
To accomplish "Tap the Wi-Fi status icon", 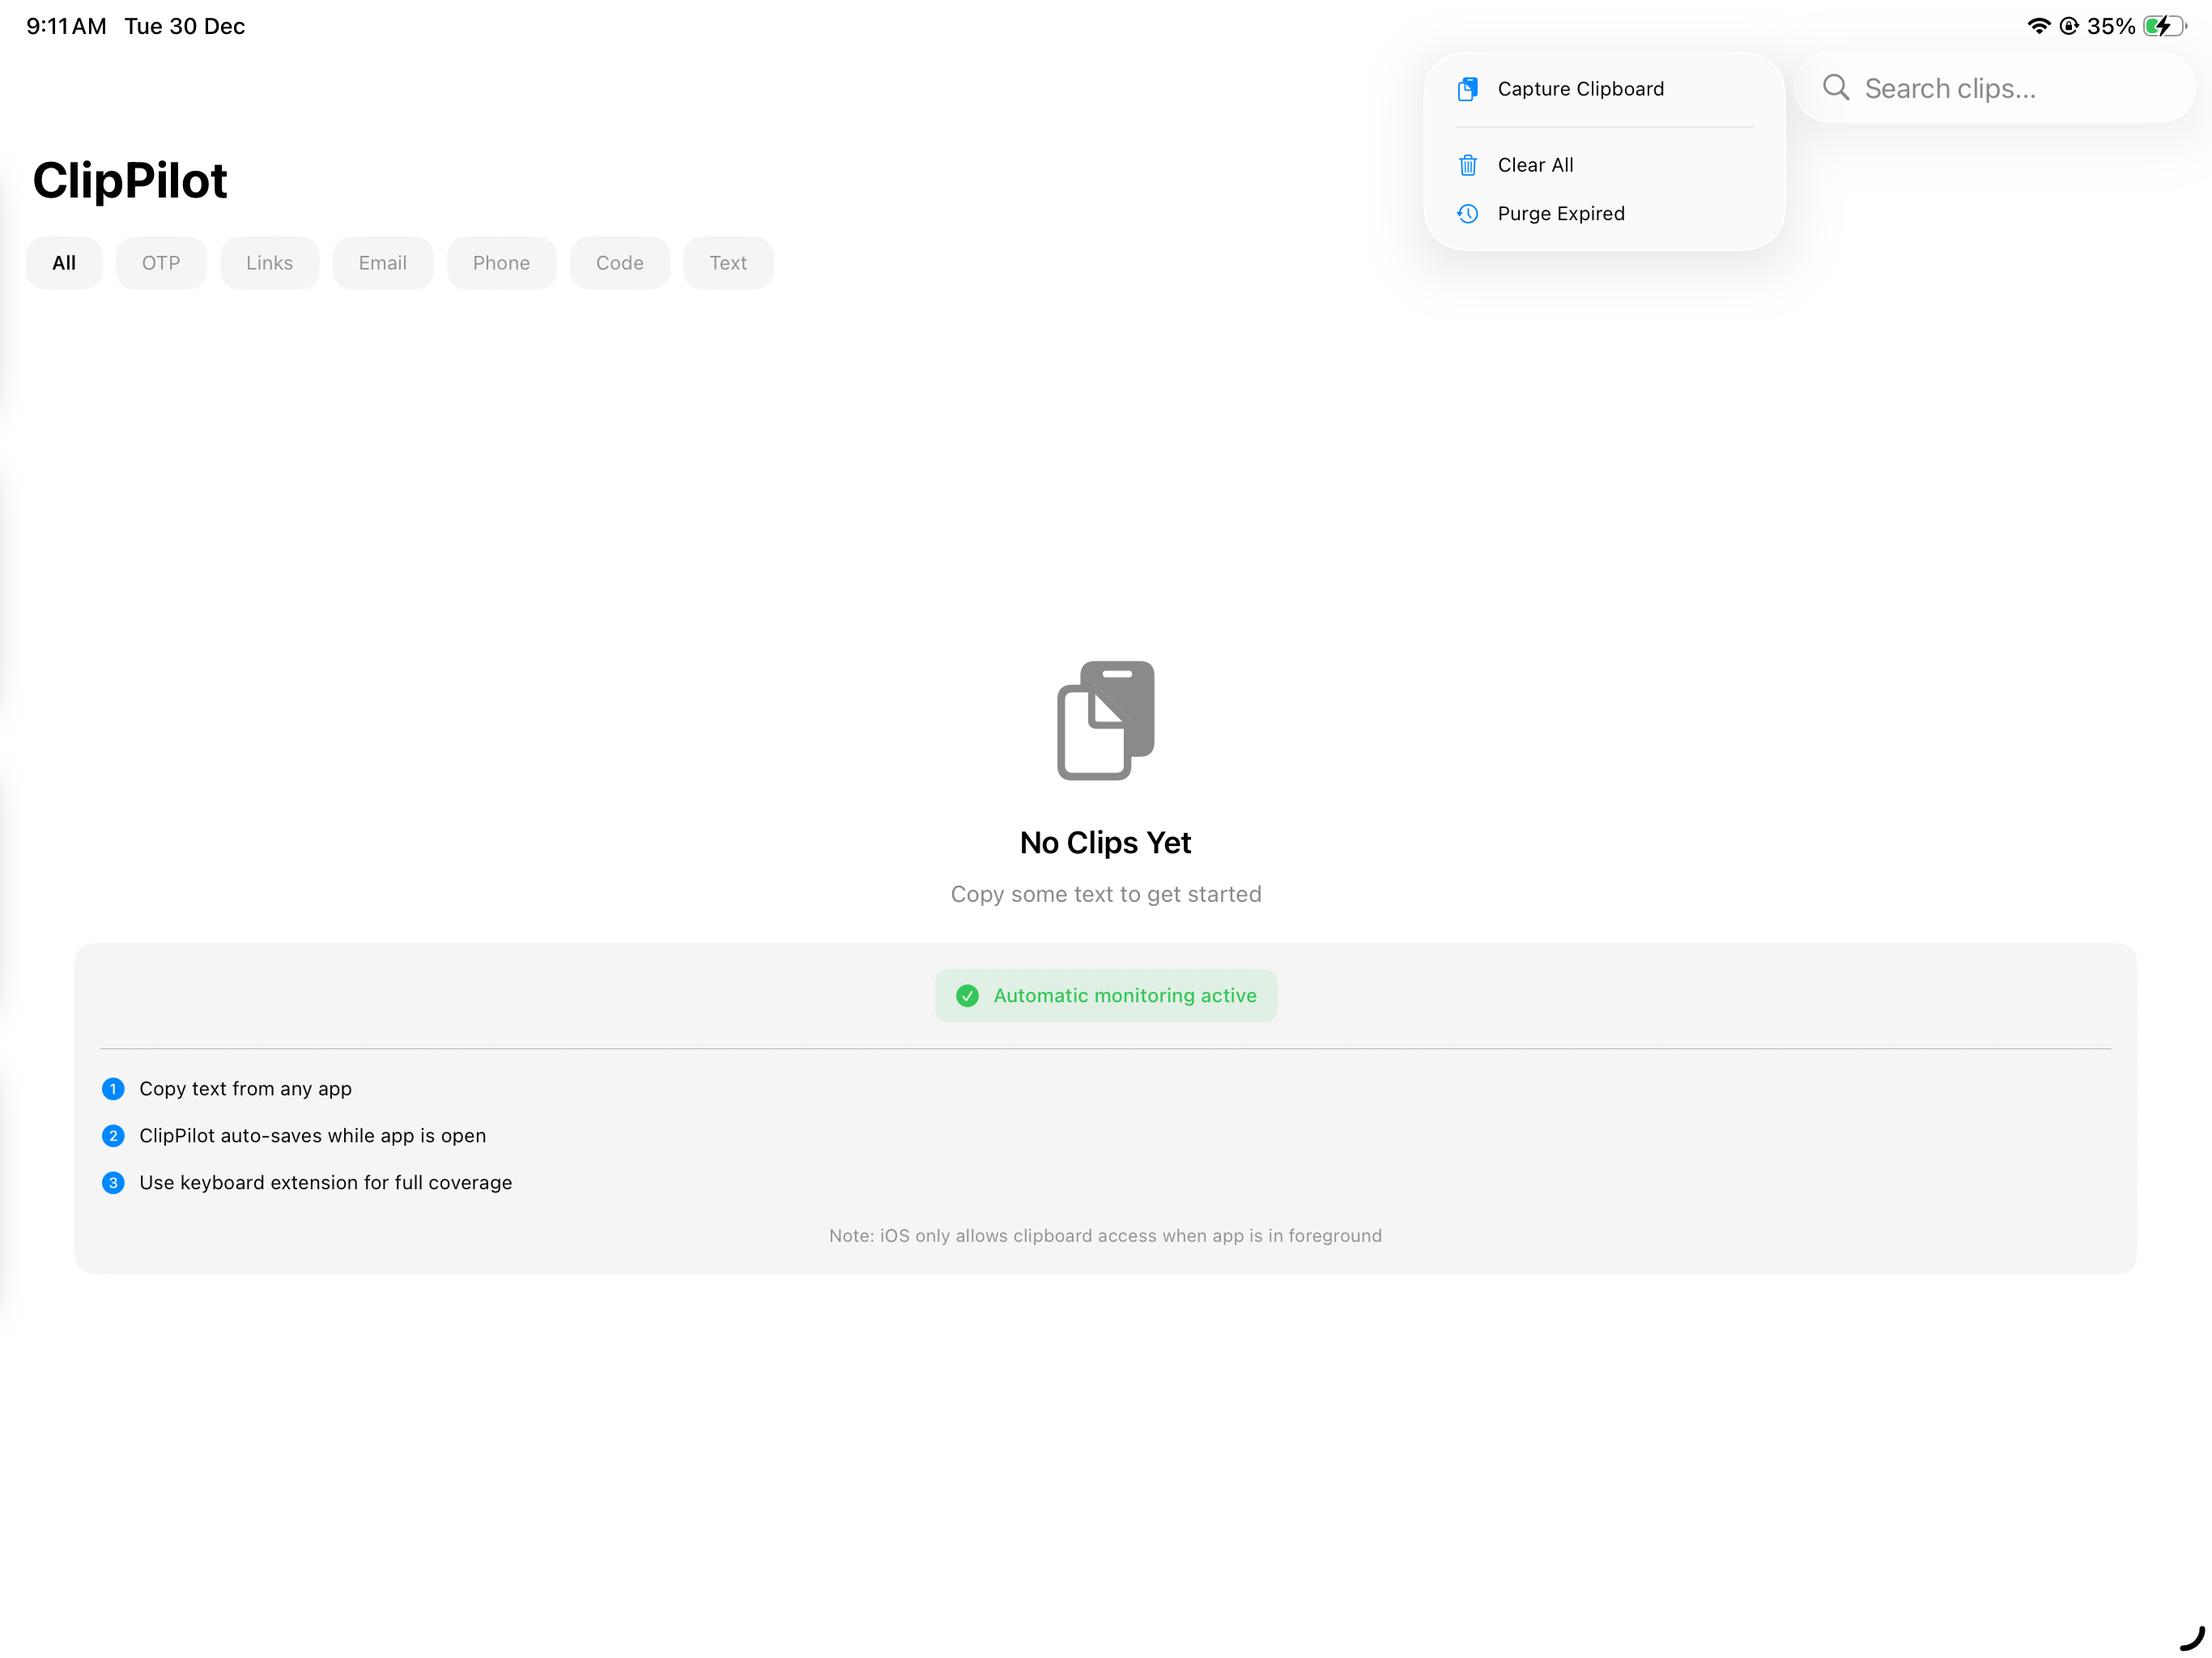I will click(x=2038, y=26).
